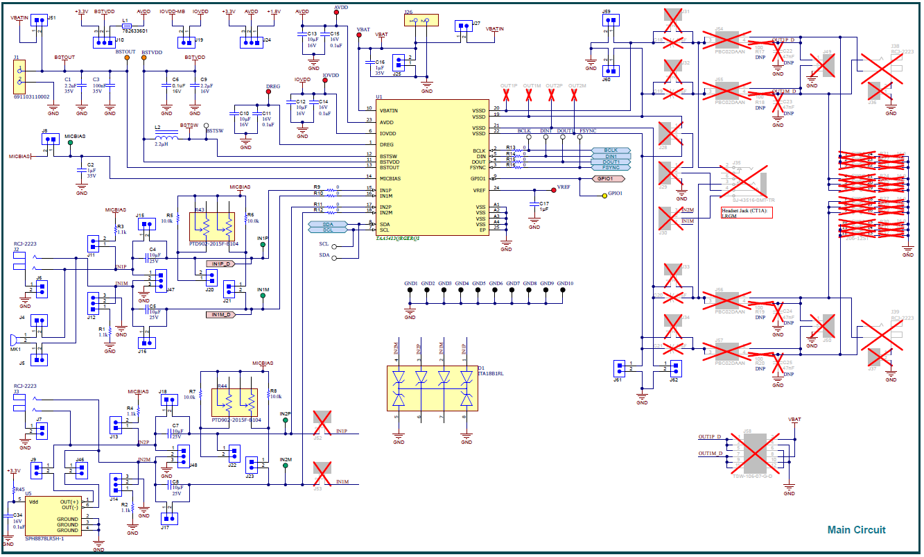
Task: Select the J1 691103110002 terminal block
Action: (x=20, y=77)
